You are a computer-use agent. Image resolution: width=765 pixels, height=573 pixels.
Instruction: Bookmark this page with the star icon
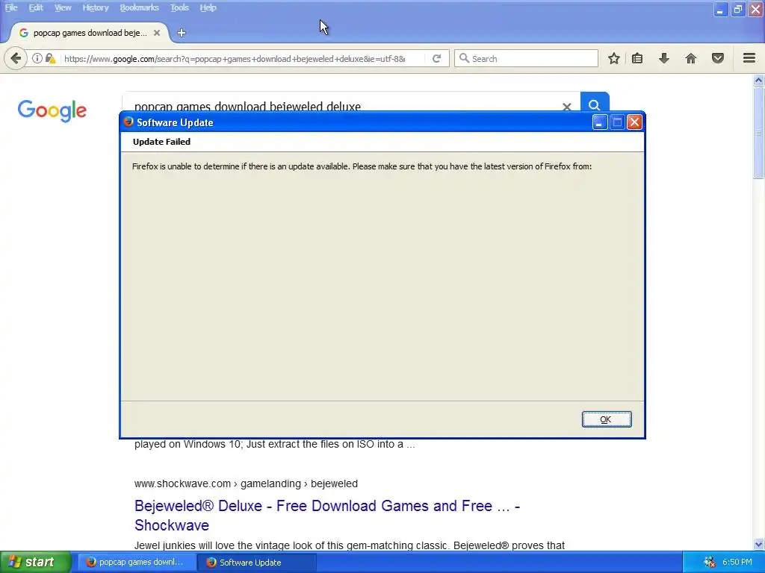[614, 58]
